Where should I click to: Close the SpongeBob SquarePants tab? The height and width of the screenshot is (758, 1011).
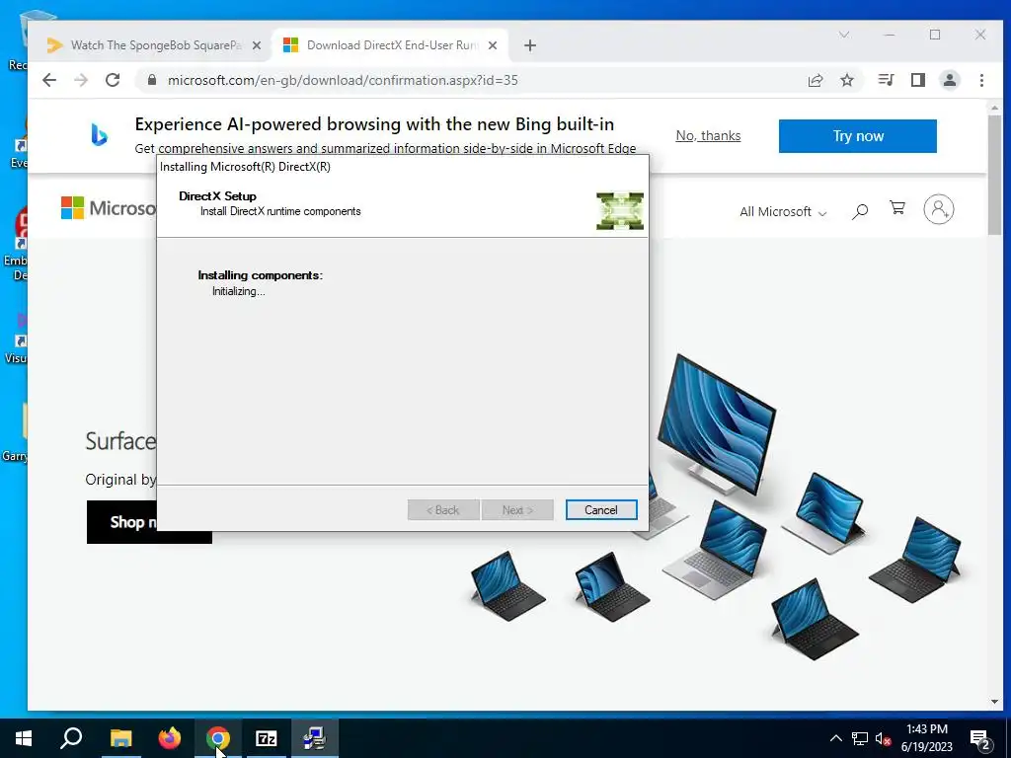click(257, 45)
